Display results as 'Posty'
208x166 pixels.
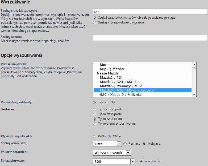[95, 136]
